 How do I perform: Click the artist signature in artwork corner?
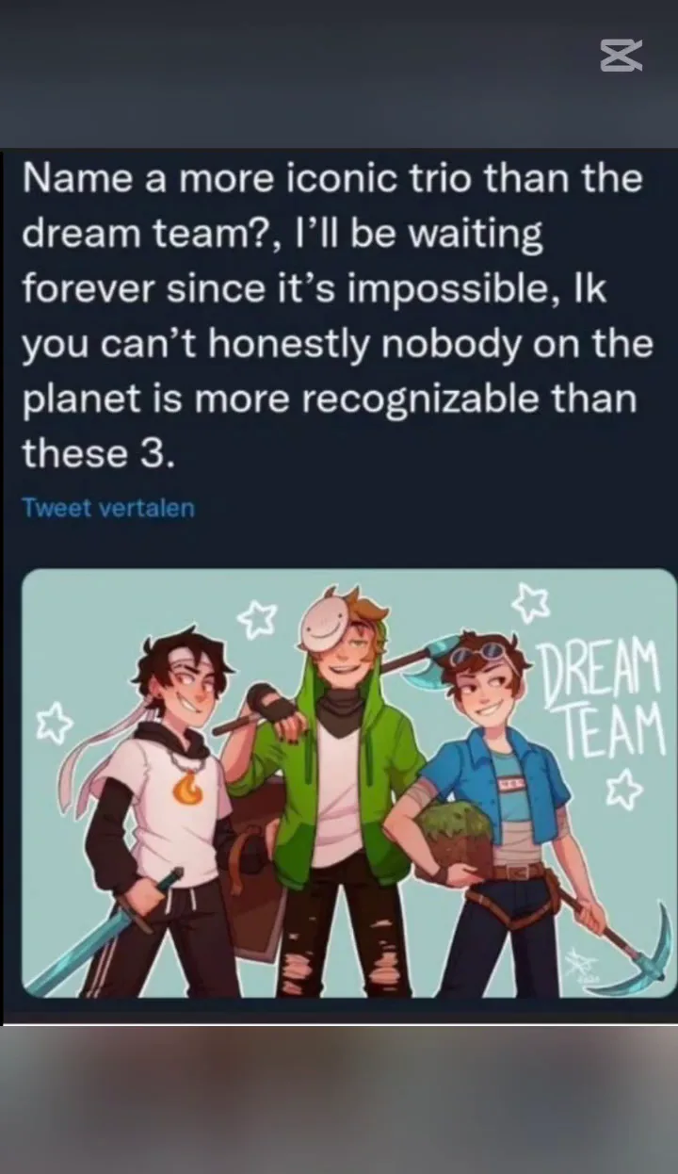click(575, 966)
